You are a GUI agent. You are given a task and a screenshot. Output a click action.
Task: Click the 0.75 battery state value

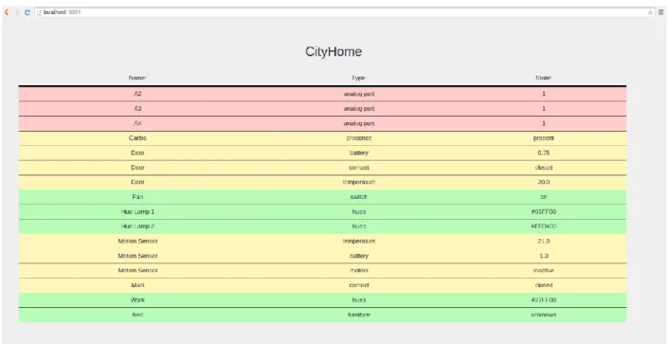[x=544, y=153]
